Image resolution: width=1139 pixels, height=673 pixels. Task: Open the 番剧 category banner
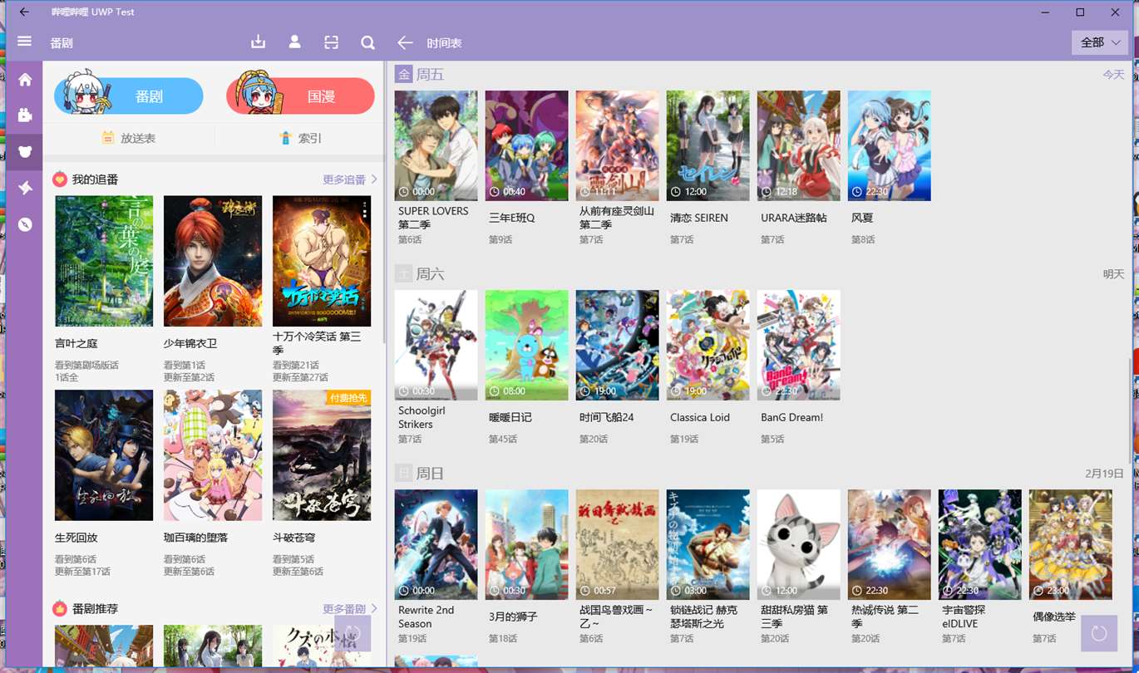coord(129,96)
